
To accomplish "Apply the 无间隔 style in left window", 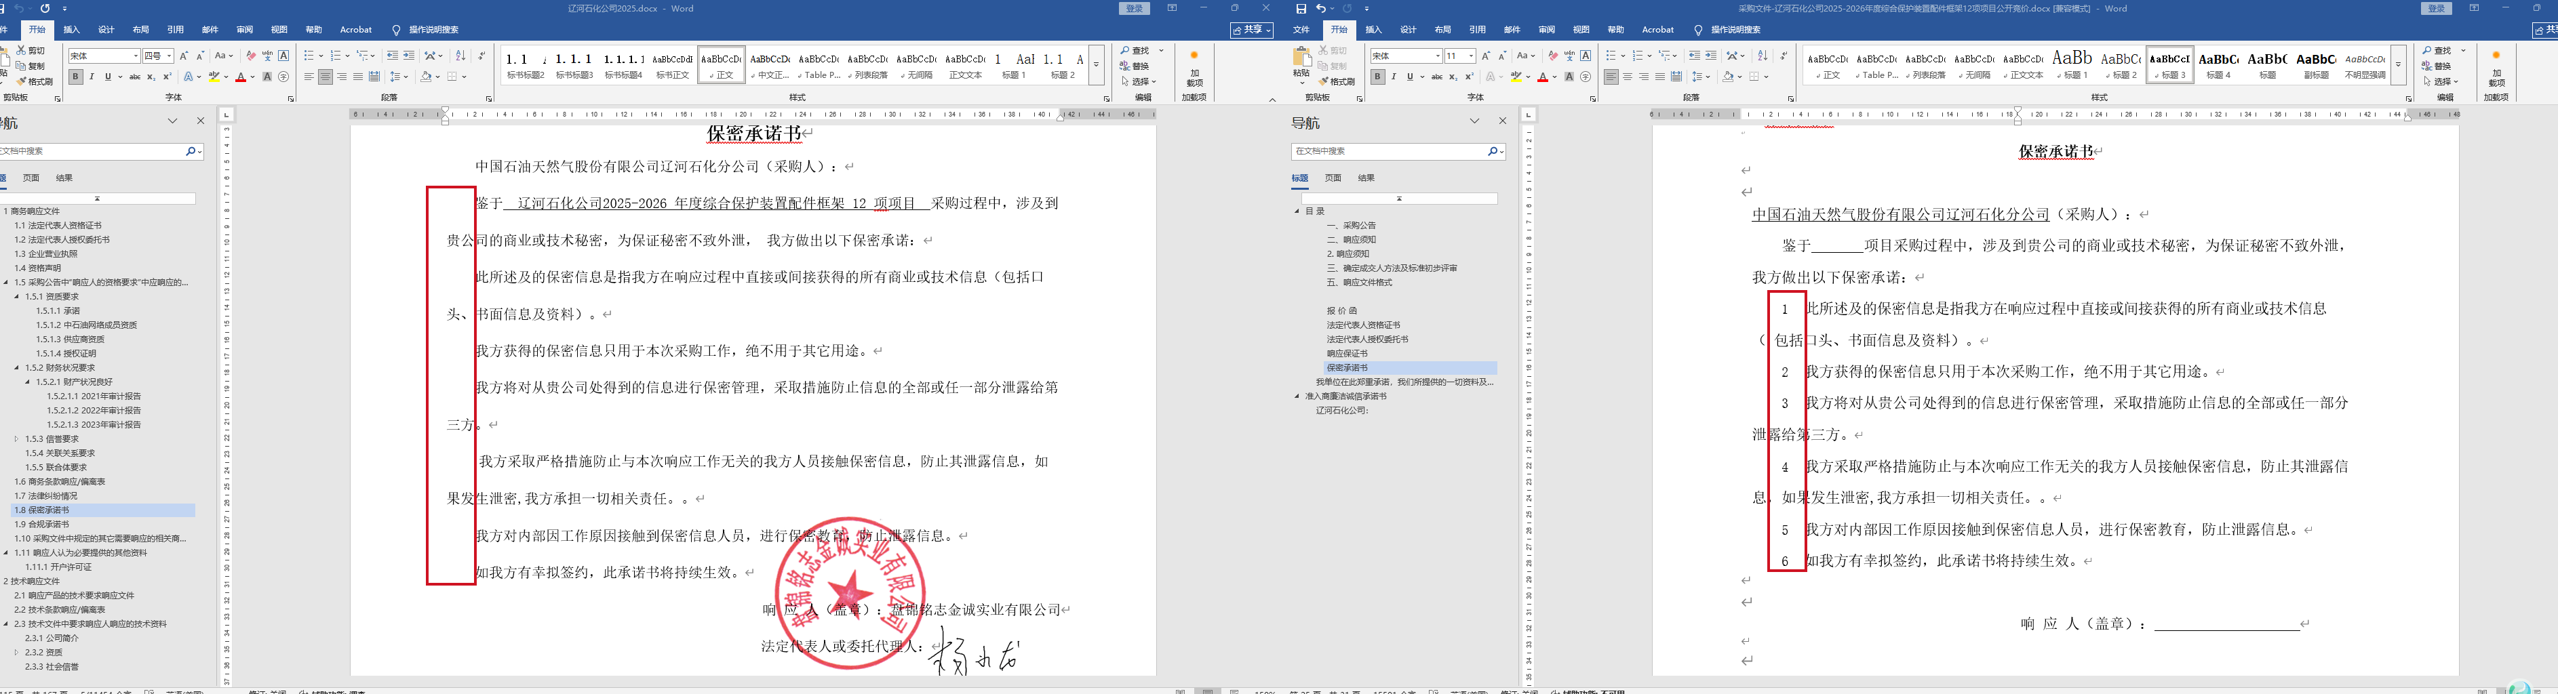I will pos(917,64).
